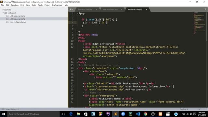Viewport: 208px width, 117px height.
Task: Open XAMPP control panel from taskbar
Action: click(x=160, y=114)
